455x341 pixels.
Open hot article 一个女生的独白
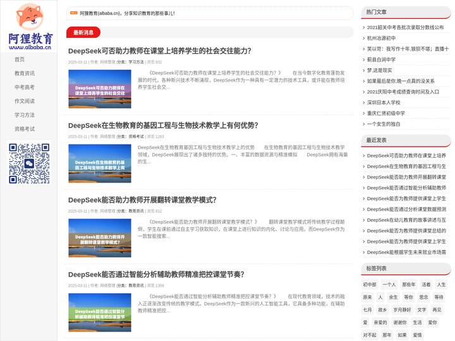pos(384,124)
